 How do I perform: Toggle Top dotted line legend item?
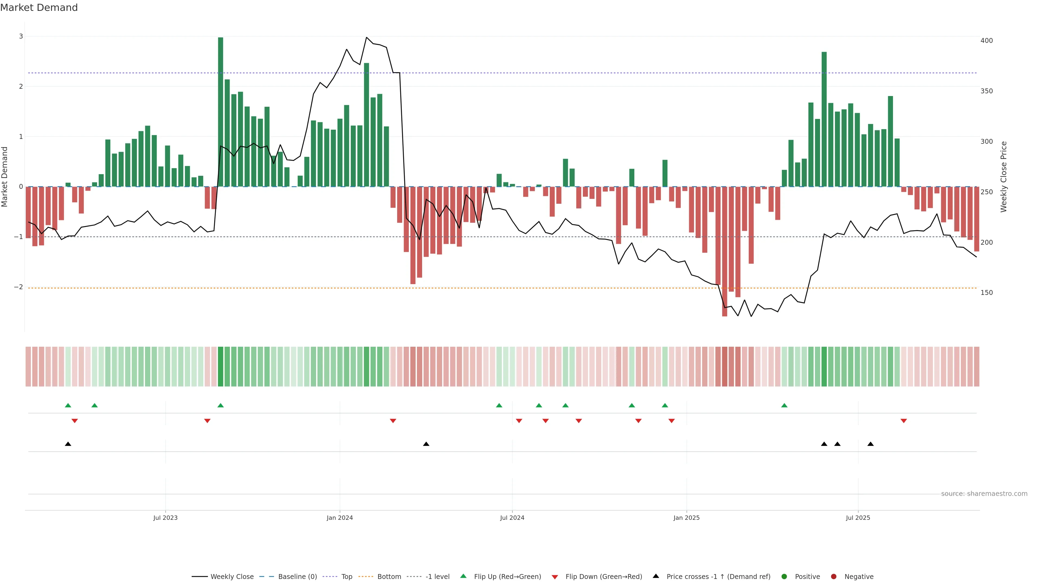pos(346,576)
